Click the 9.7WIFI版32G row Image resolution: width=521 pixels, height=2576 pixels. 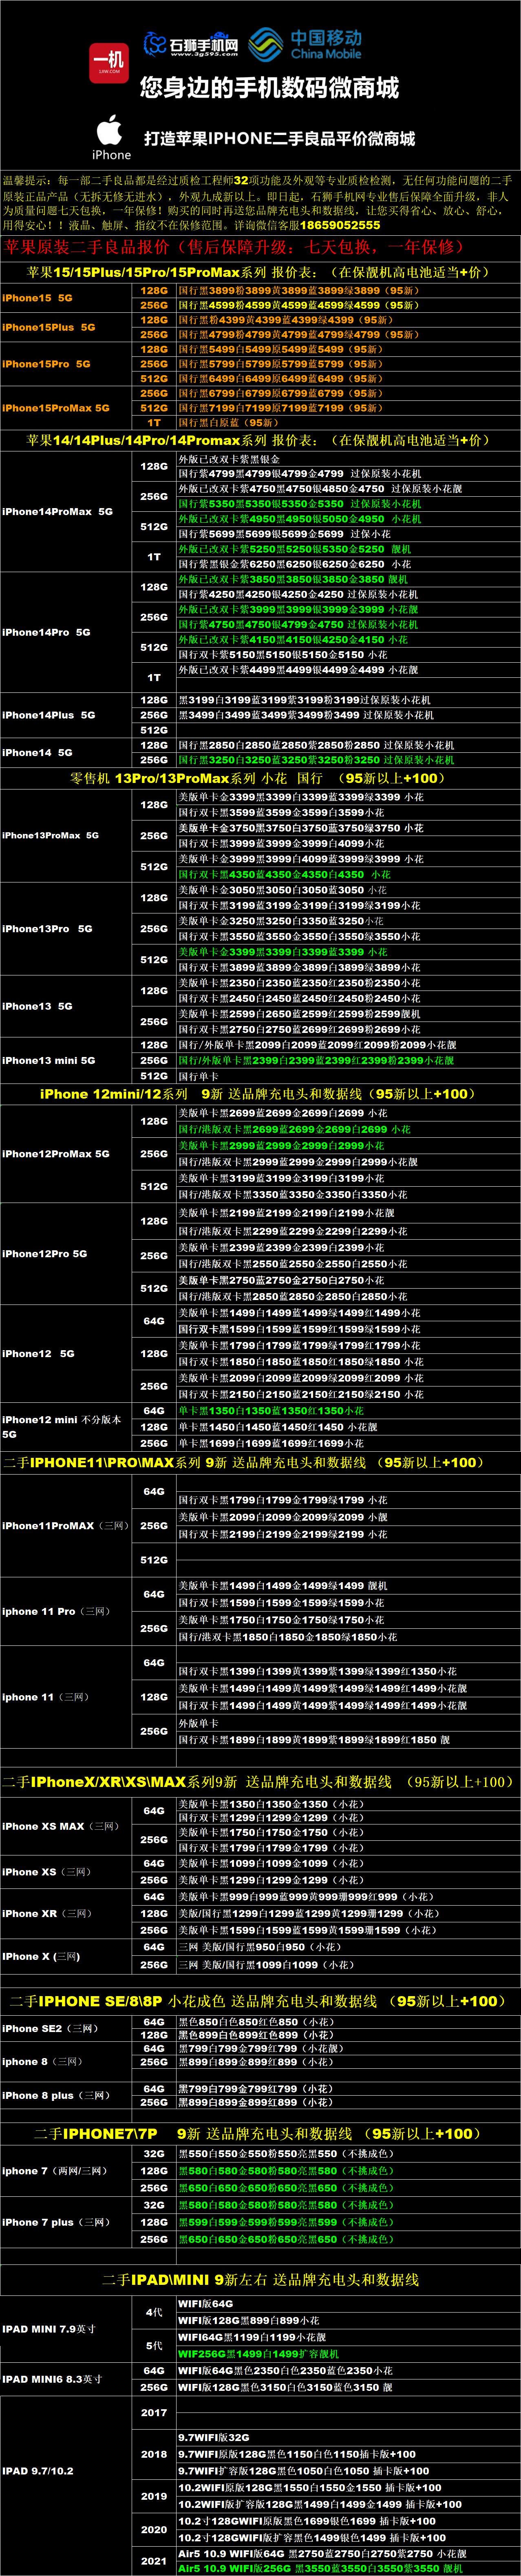pyautogui.click(x=348, y=2438)
